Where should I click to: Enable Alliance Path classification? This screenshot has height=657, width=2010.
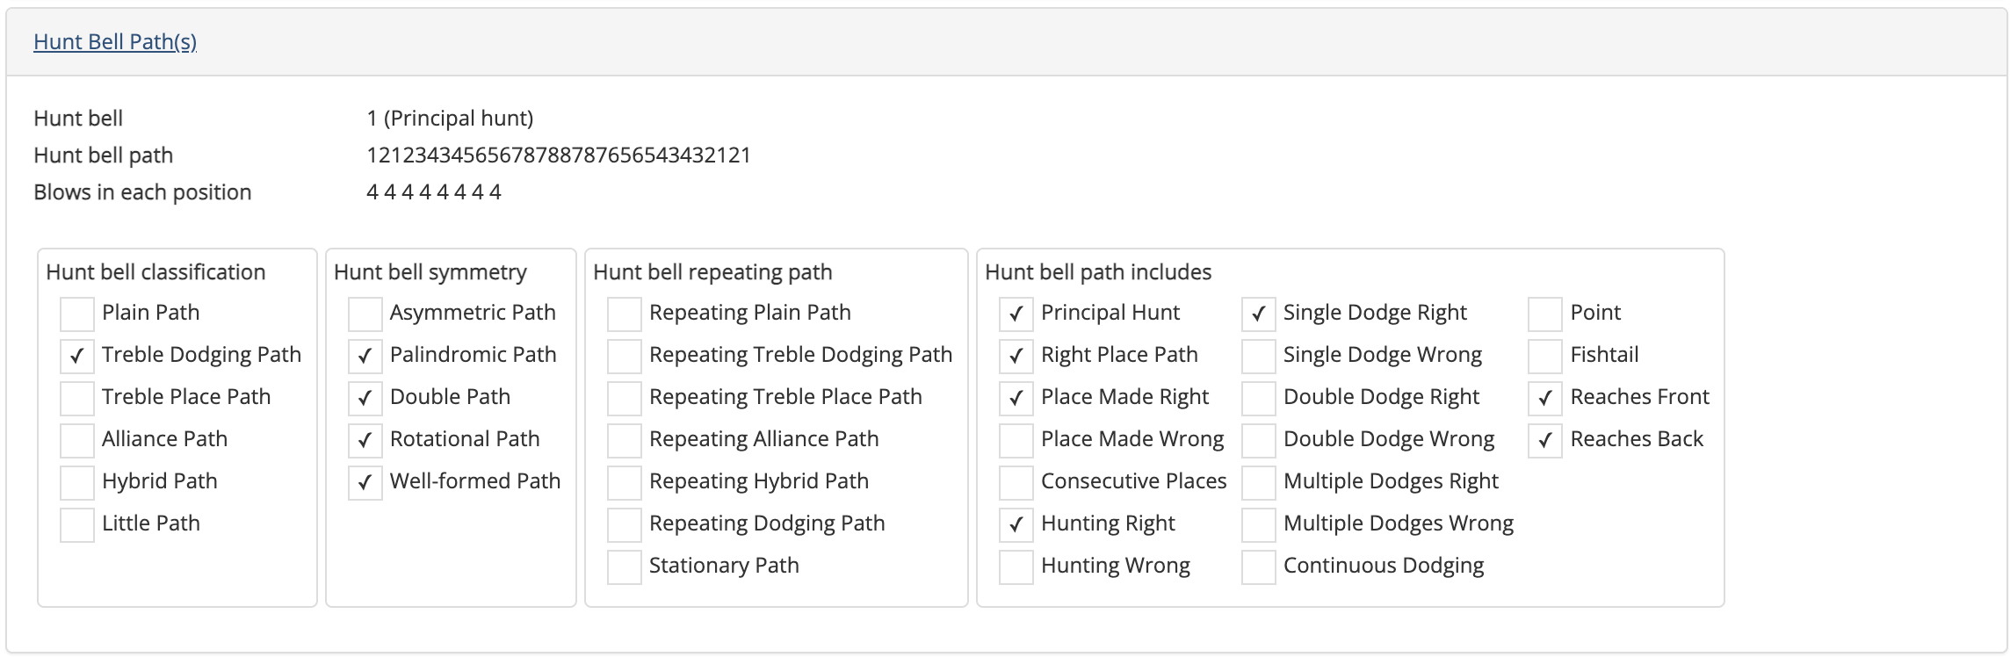tap(76, 441)
